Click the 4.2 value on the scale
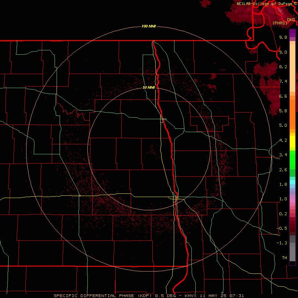The image size is (298, 298). tap(283, 140)
